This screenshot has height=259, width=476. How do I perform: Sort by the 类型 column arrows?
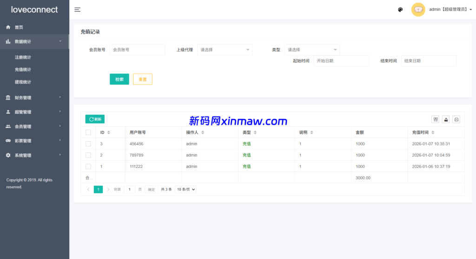[x=255, y=133]
